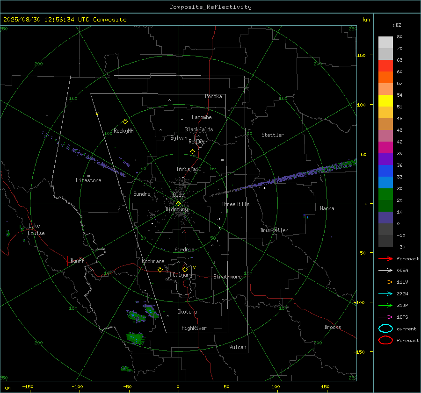Click the red forecast ellipse legend icon
This screenshot has width=421, height=393.
pyautogui.click(x=385, y=340)
